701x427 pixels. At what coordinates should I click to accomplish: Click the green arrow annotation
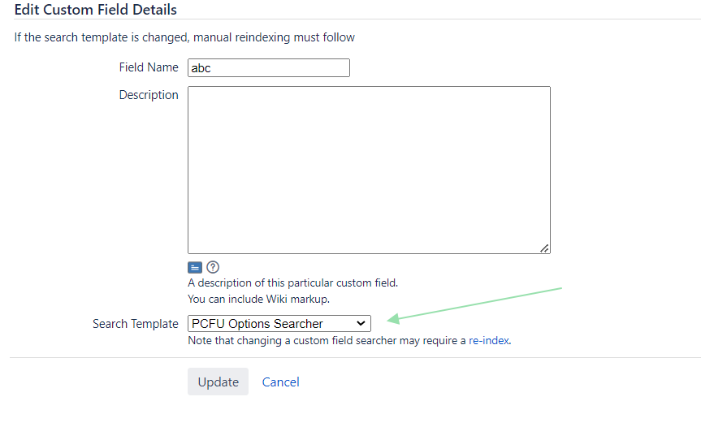click(x=474, y=304)
